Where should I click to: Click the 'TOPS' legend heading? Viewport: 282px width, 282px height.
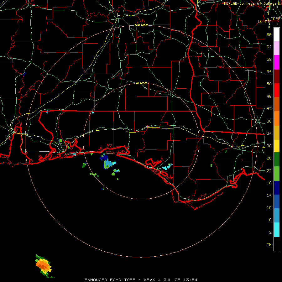(x=275, y=19)
